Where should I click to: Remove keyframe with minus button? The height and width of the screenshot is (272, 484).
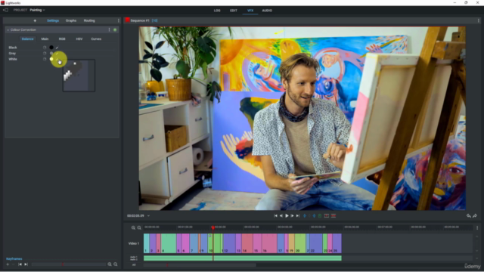(x=13, y=264)
